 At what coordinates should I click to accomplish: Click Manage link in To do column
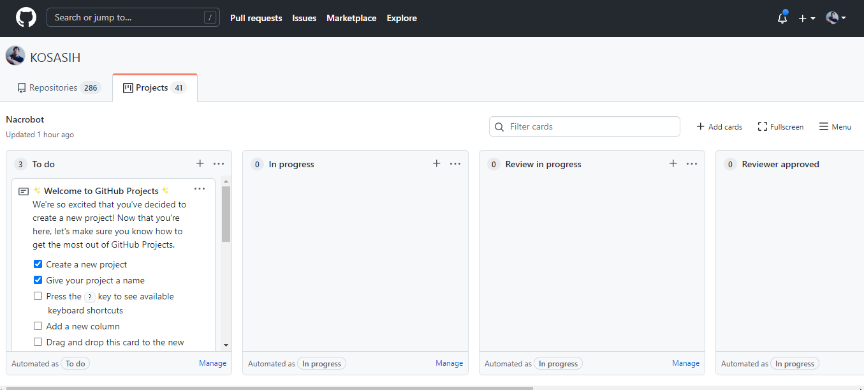click(x=212, y=363)
